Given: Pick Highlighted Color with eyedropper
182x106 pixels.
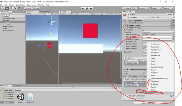Looking at the screenshot, I should [x=174, y=39].
